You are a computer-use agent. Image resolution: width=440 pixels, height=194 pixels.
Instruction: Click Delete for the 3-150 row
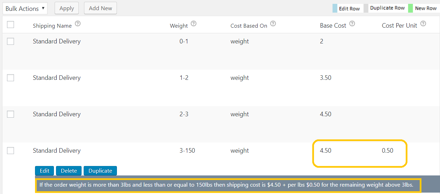[69, 171]
